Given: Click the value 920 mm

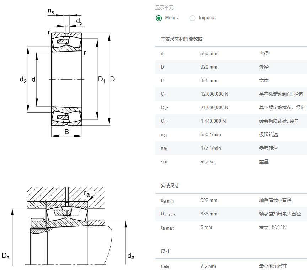Looking at the screenshot, I should click(209, 67).
